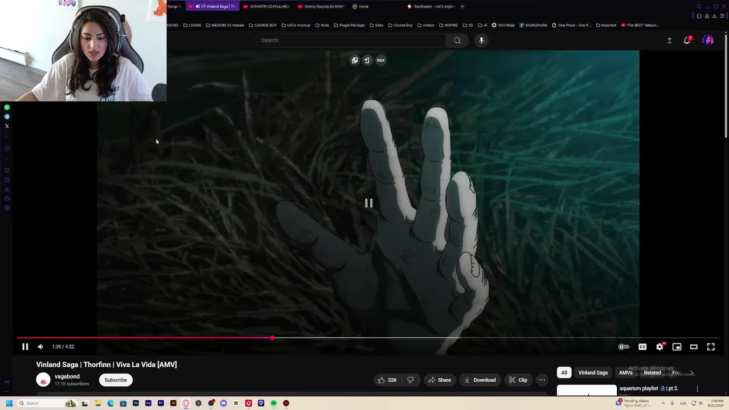This screenshot has height=410, width=729.
Task: Click the Download button
Action: (480, 380)
